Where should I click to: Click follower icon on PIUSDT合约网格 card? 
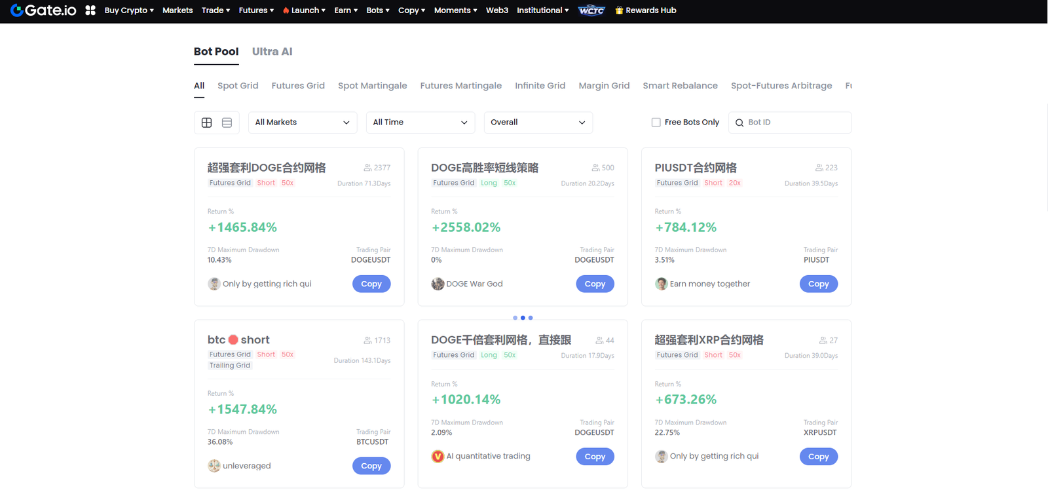819,168
